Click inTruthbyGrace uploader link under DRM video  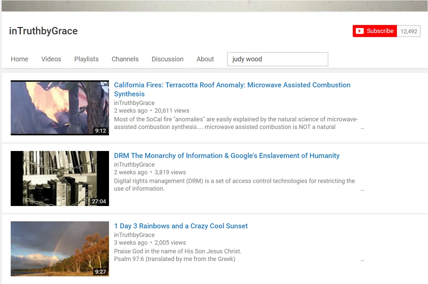[134, 165]
